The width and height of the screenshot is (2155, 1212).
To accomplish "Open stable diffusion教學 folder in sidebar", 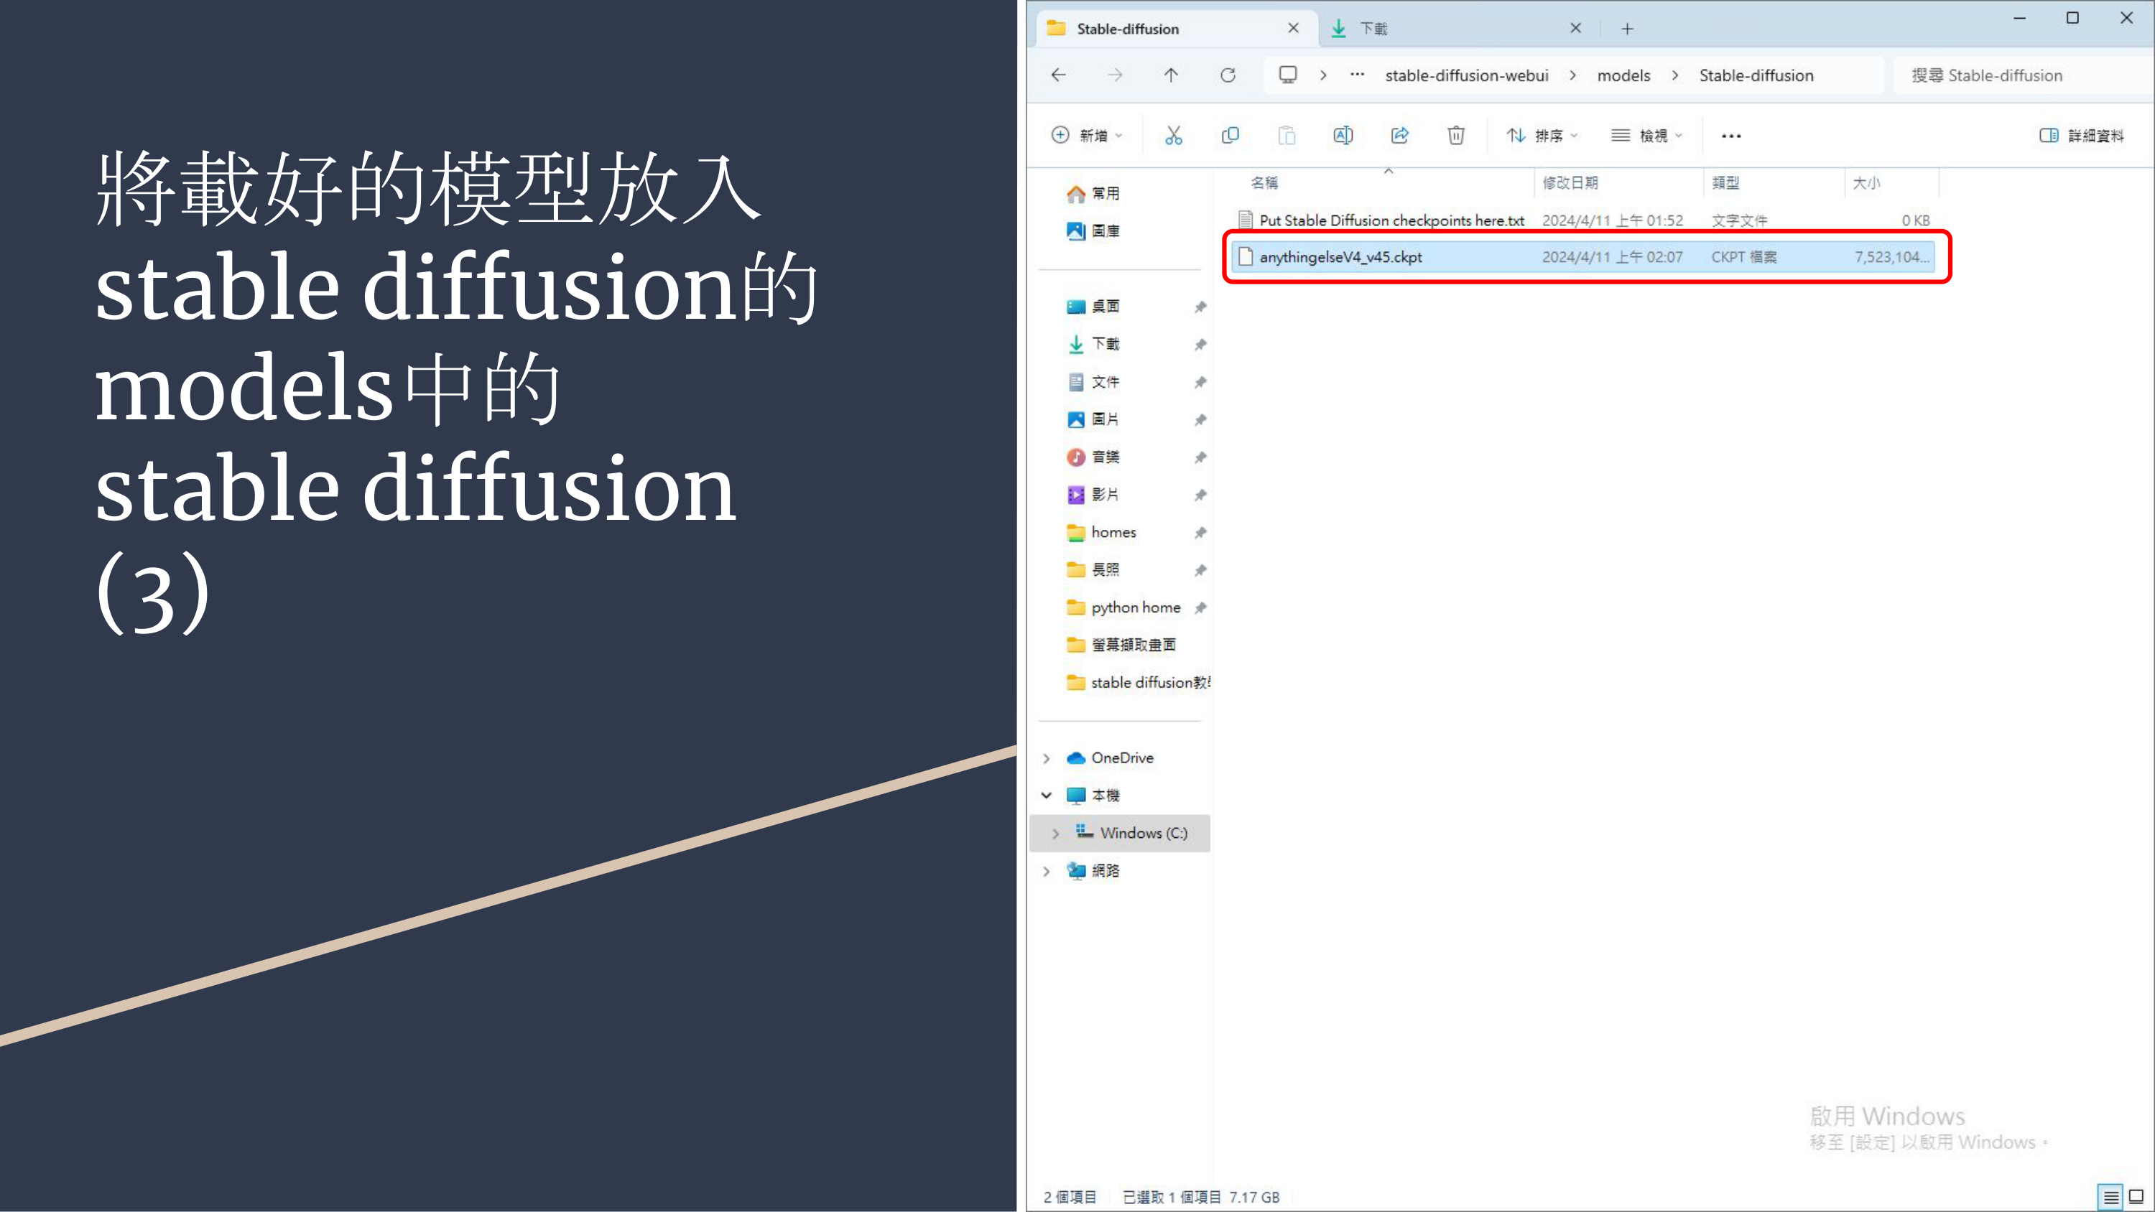I will (1138, 683).
